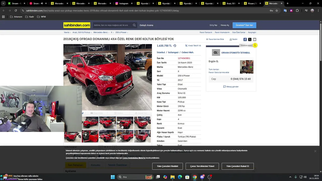Image resolution: width=322 pixels, height=181 pixels.
Task: Close the cookie banner
Action: click(315, 151)
